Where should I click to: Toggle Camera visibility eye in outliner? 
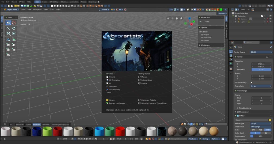coord(268,19)
